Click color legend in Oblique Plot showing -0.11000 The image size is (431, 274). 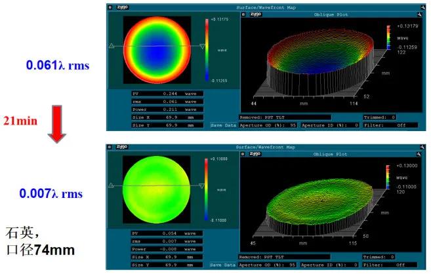(x=388, y=177)
